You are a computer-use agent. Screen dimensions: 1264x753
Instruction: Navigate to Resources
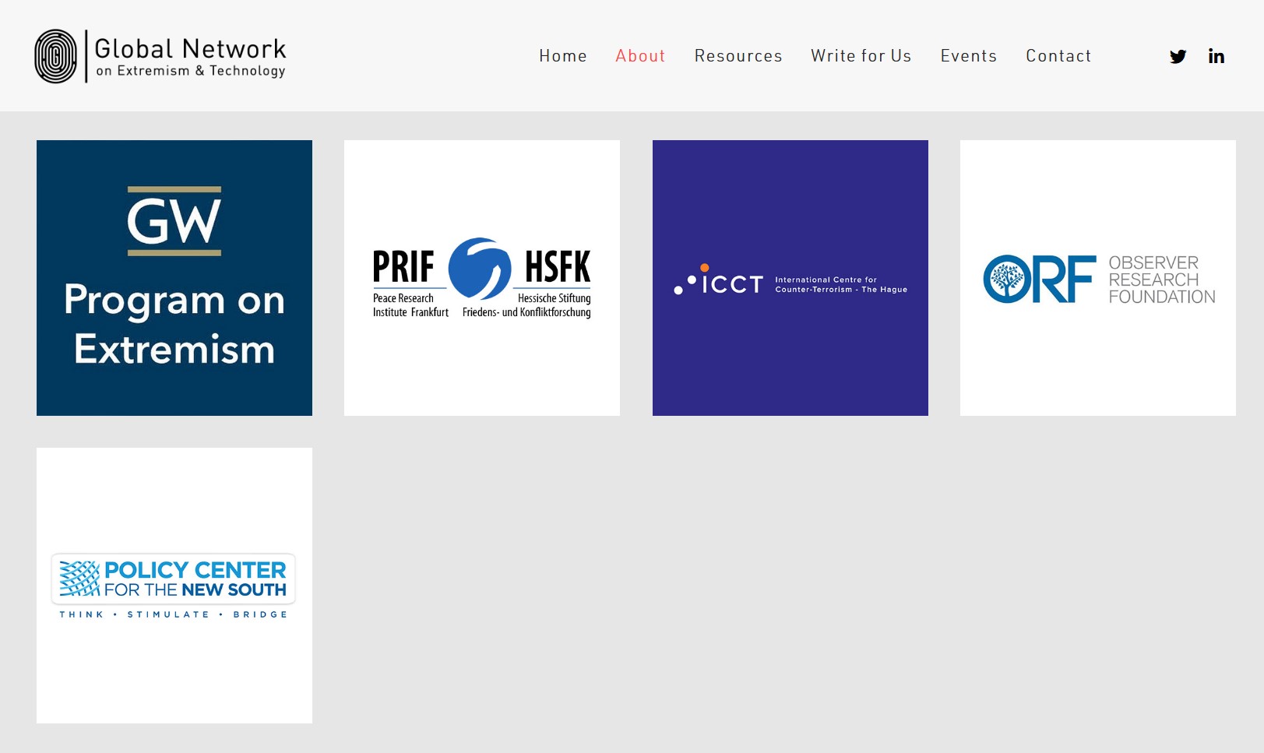tap(738, 56)
